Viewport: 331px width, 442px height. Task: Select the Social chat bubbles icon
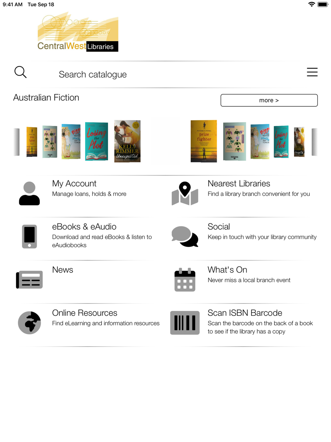185,237
